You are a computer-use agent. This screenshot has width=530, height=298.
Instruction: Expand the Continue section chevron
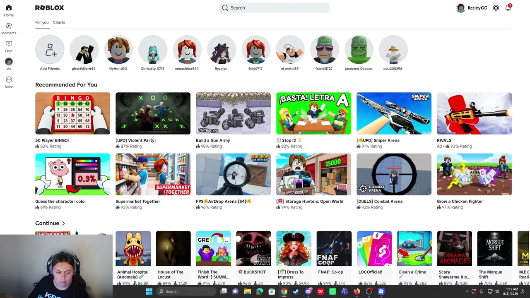(63, 223)
